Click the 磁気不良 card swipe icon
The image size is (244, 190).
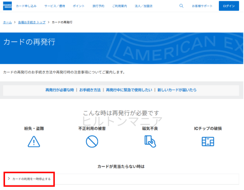(150, 141)
